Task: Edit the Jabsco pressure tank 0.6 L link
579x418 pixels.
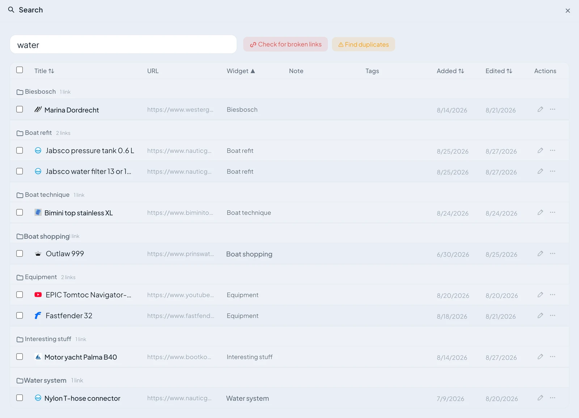Action: click(x=540, y=151)
